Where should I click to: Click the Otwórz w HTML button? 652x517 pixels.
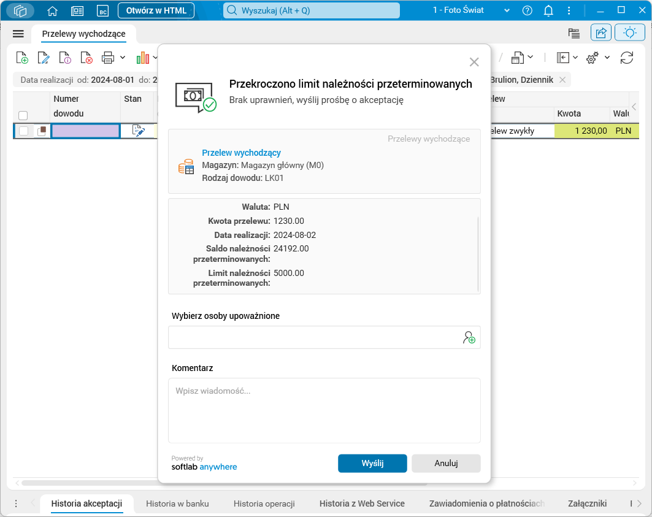pyautogui.click(x=156, y=10)
